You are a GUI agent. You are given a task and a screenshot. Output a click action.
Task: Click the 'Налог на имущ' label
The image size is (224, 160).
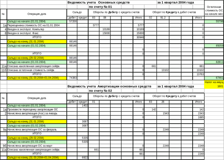pos(214,82)
